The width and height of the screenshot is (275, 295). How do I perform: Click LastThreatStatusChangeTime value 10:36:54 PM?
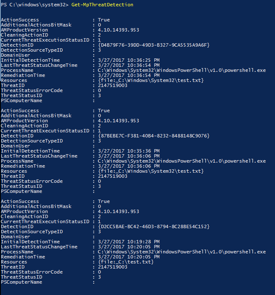click(x=129, y=65)
